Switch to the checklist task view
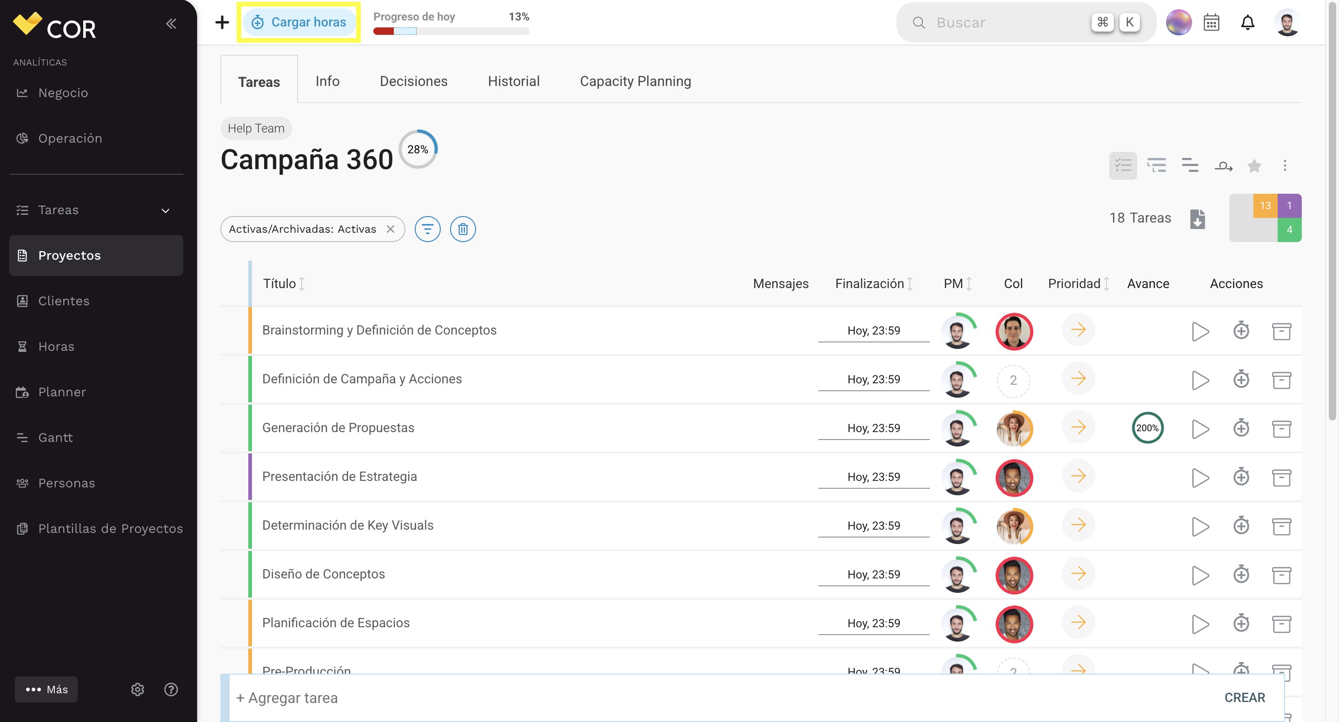The height and width of the screenshot is (722, 1339). click(x=1123, y=166)
